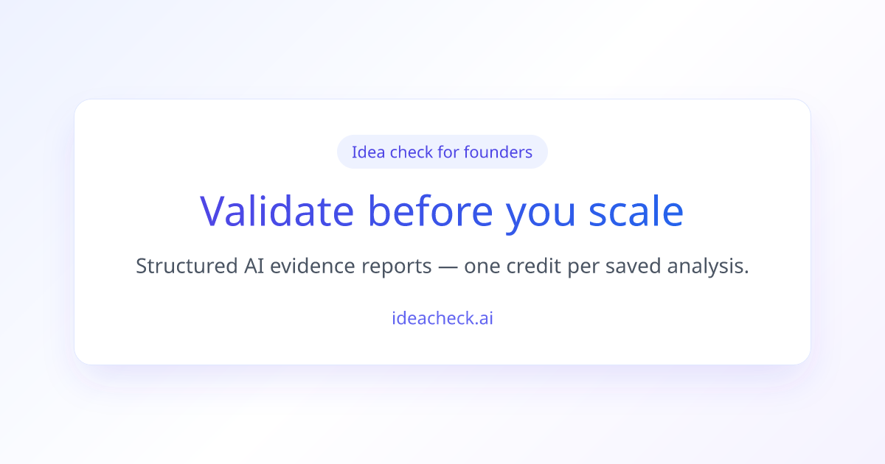The height and width of the screenshot is (464, 885).
Task: Click the Structured AI evidence reports subtitle
Action: [x=442, y=267]
